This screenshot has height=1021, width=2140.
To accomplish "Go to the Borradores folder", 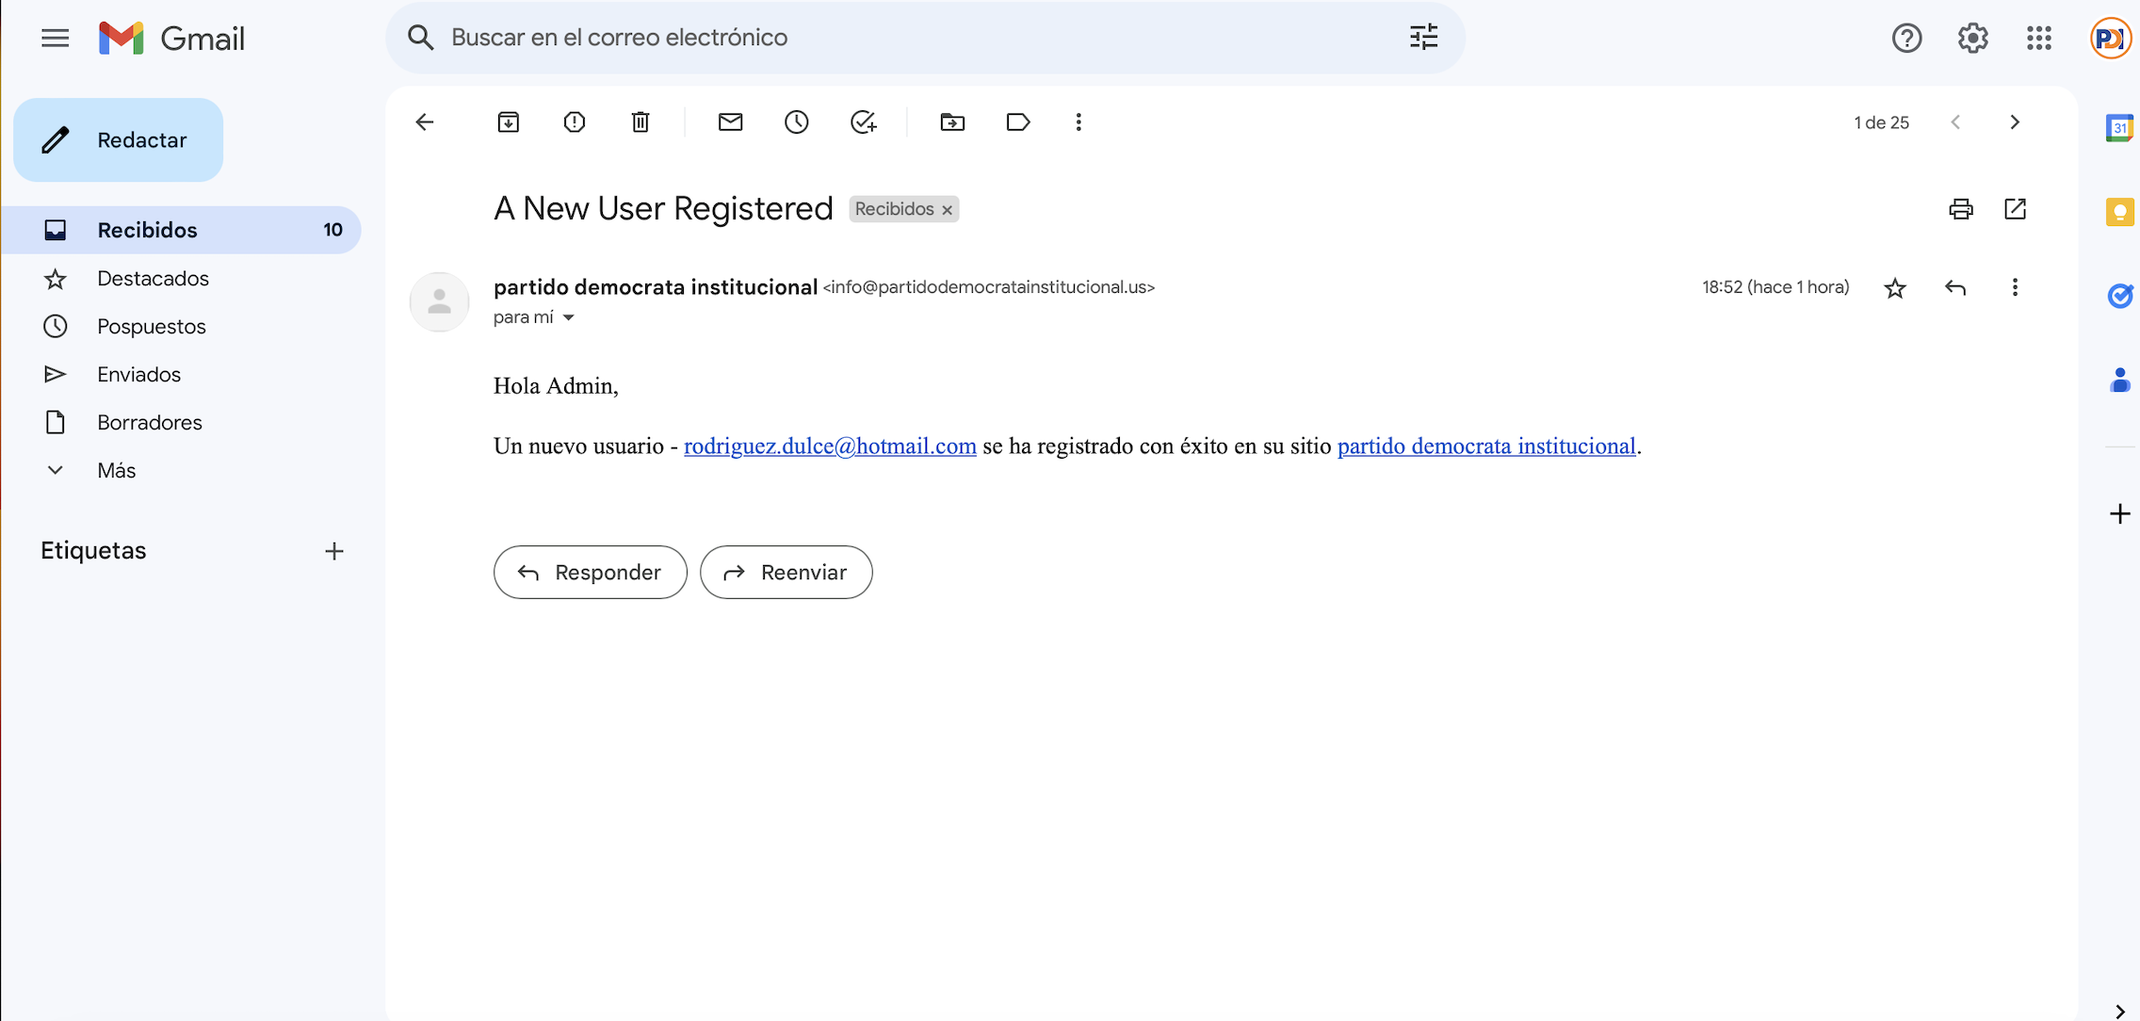I will pyautogui.click(x=149, y=422).
